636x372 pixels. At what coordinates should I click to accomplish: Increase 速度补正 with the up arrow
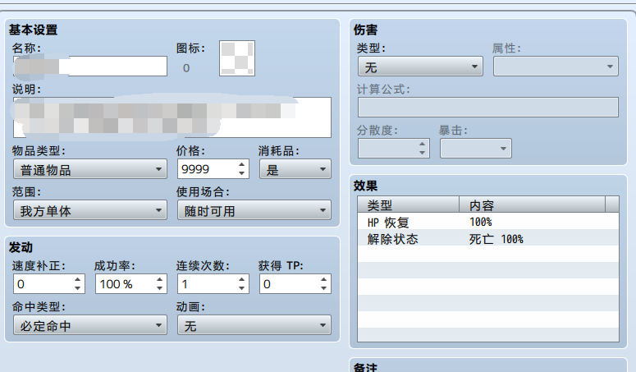pos(78,279)
